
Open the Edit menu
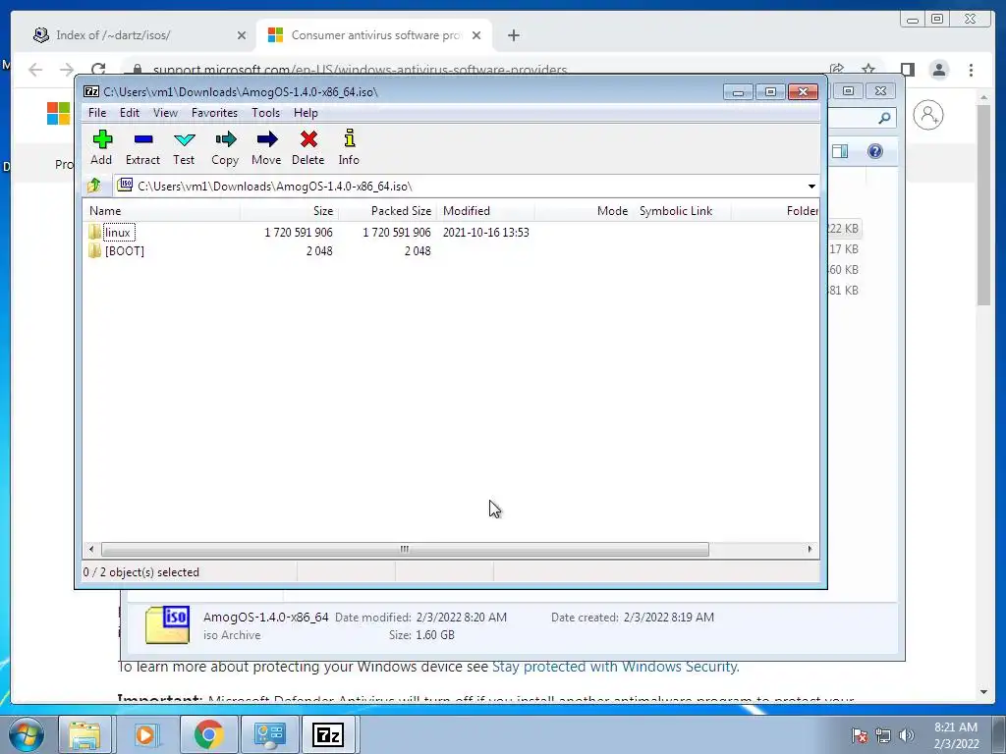pyautogui.click(x=130, y=113)
